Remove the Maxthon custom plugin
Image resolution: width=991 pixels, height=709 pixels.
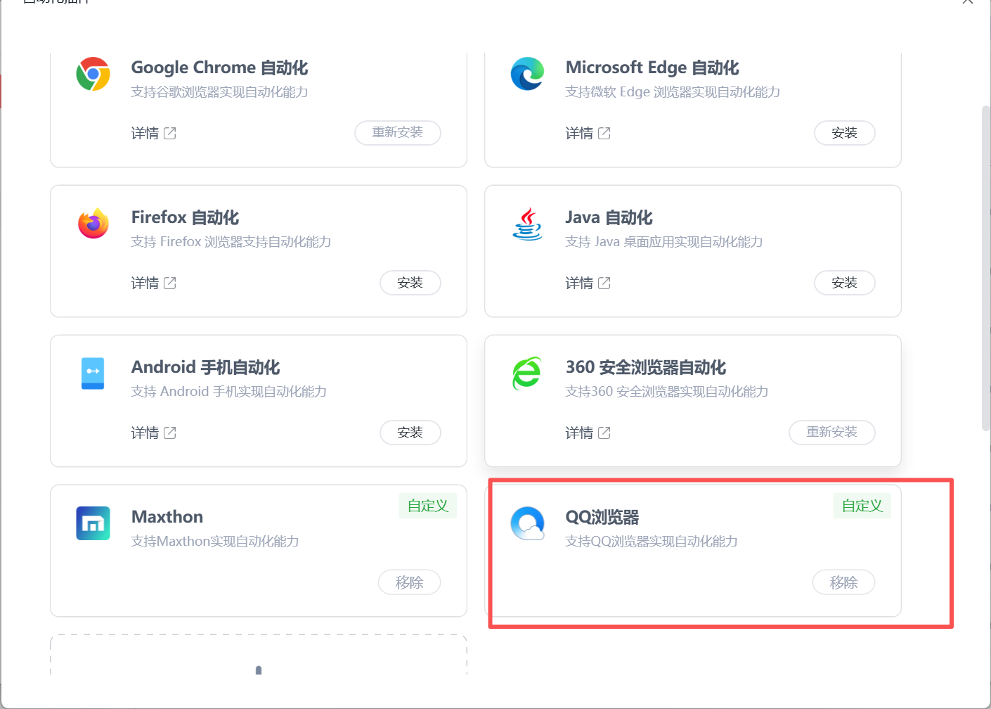410,582
